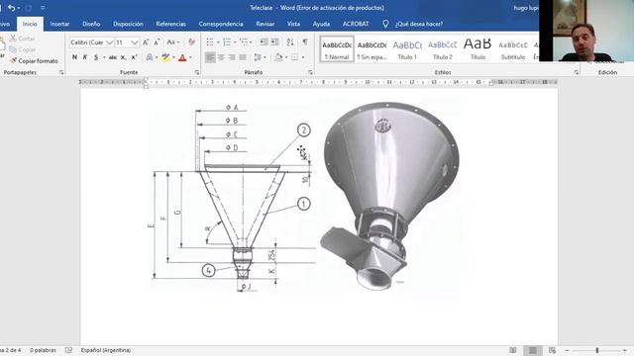The height and width of the screenshot is (356, 634).
Task: Toggle bold with the N button
Action: coord(74,57)
